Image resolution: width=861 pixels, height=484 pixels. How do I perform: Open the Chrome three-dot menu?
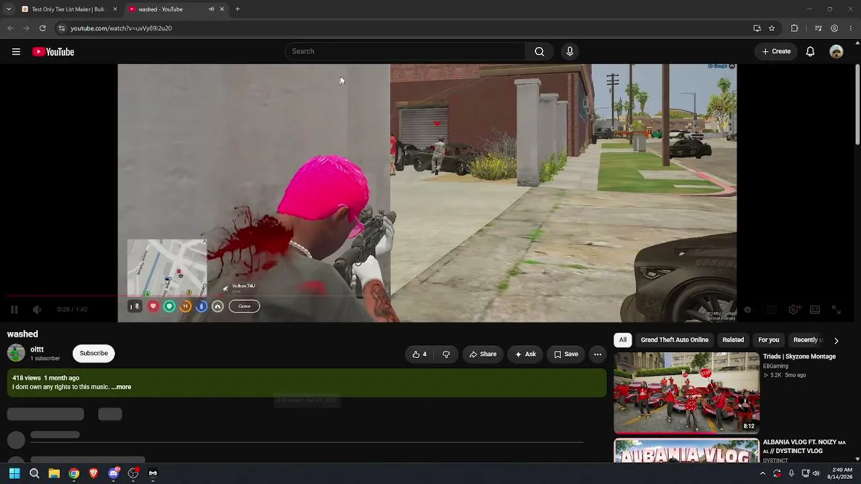[851, 28]
